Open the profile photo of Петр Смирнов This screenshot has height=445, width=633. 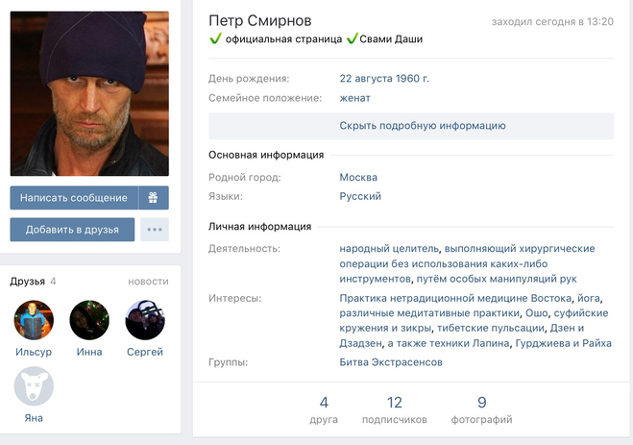coord(89,93)
